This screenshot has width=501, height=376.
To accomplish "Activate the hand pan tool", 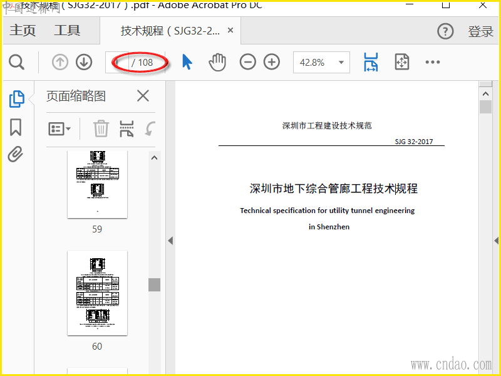I will (x=217, y=62).
